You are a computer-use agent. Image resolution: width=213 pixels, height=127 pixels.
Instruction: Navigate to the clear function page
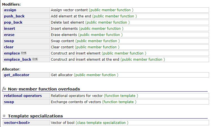pyautogui.click(x=9, y=47)
